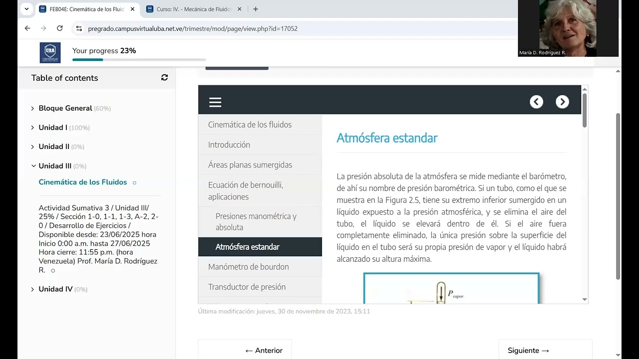The width and height of the screenshot is (639, 359).
Task: Expand the Unidad II section
Action: point(33,147)
